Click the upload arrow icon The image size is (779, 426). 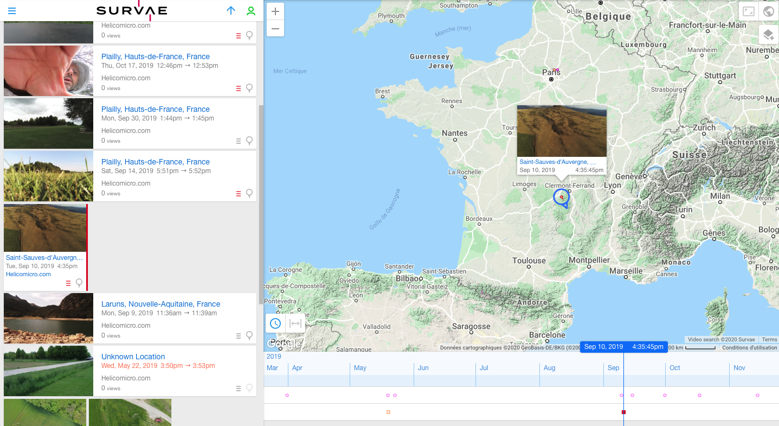tap(231, 11)
